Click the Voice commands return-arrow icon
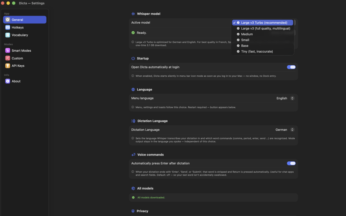 [133, 154]
